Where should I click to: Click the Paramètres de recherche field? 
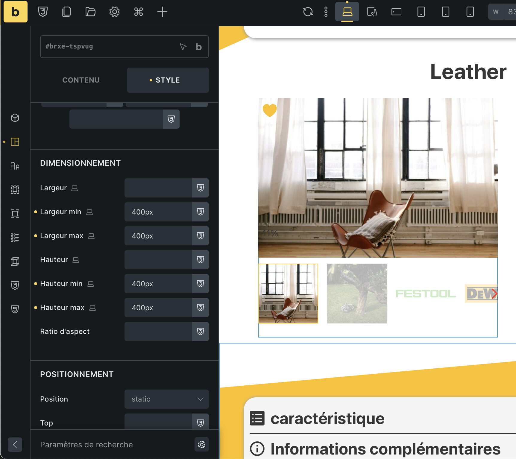click(x=114, y=445)
